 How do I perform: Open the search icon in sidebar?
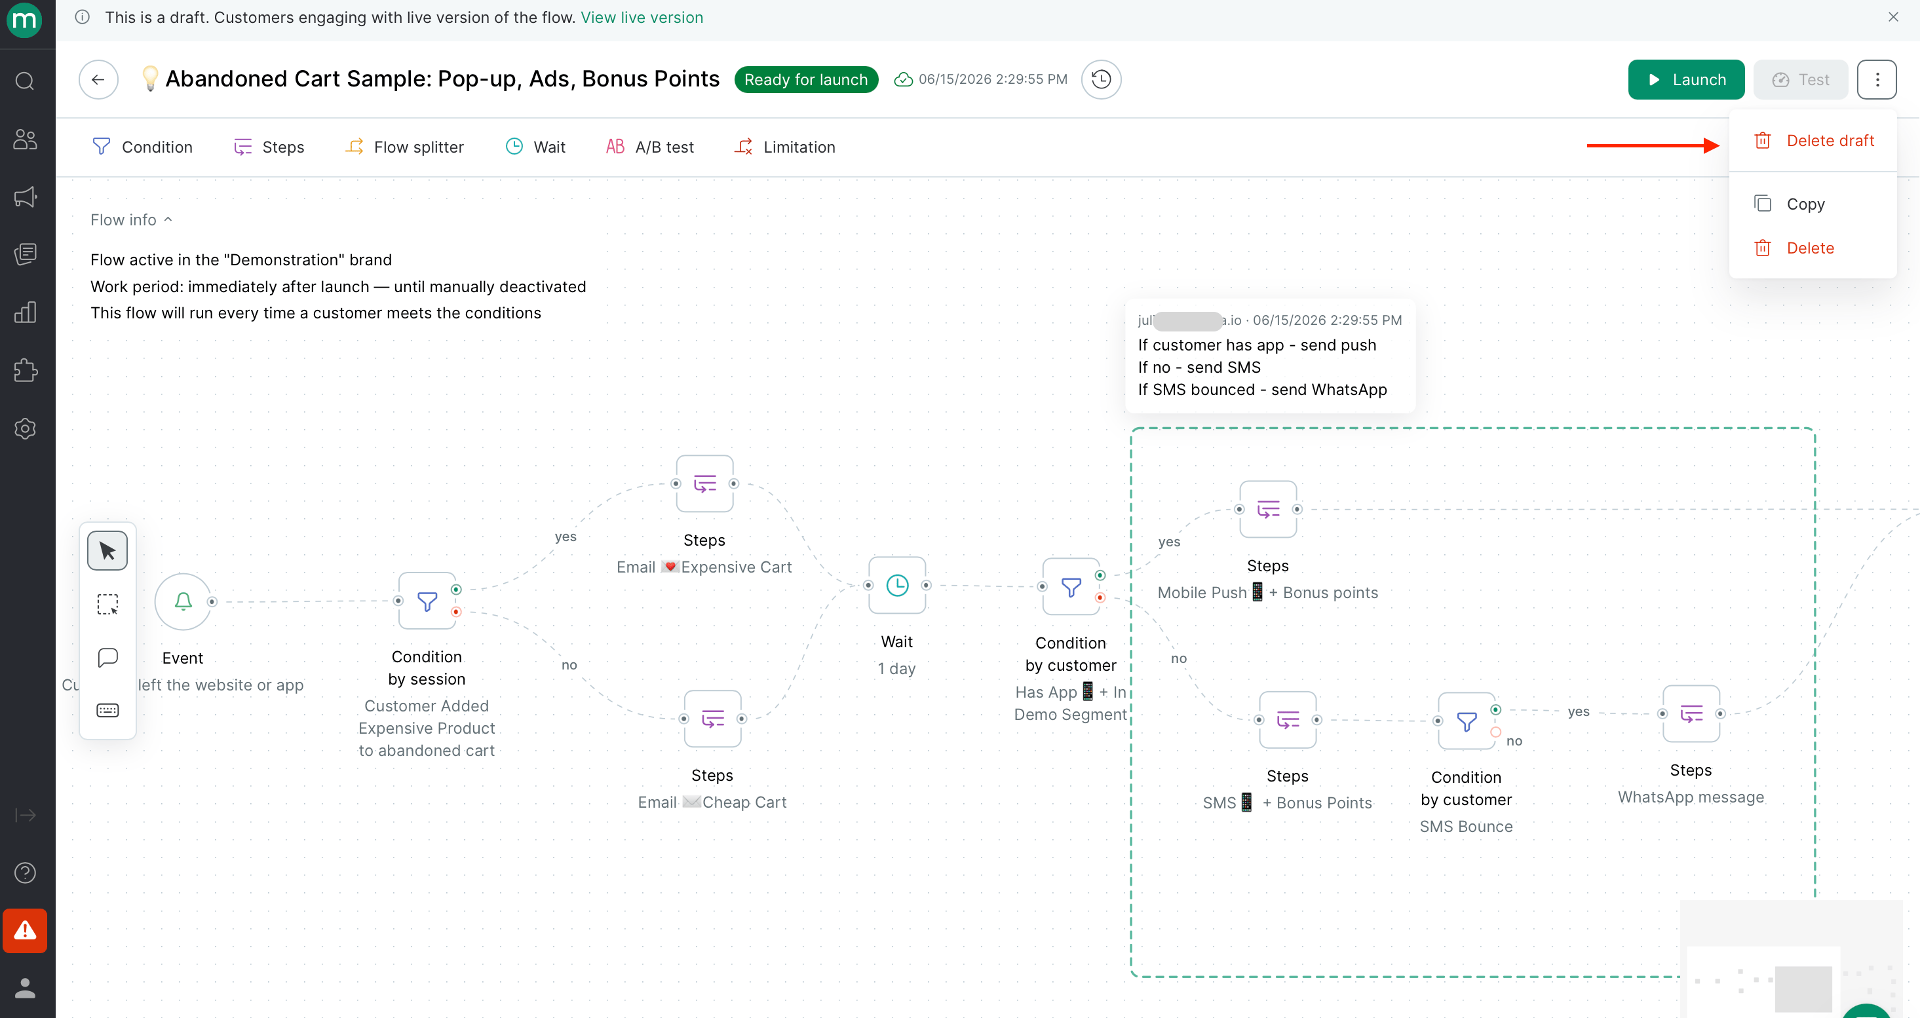tap(26, 81)
